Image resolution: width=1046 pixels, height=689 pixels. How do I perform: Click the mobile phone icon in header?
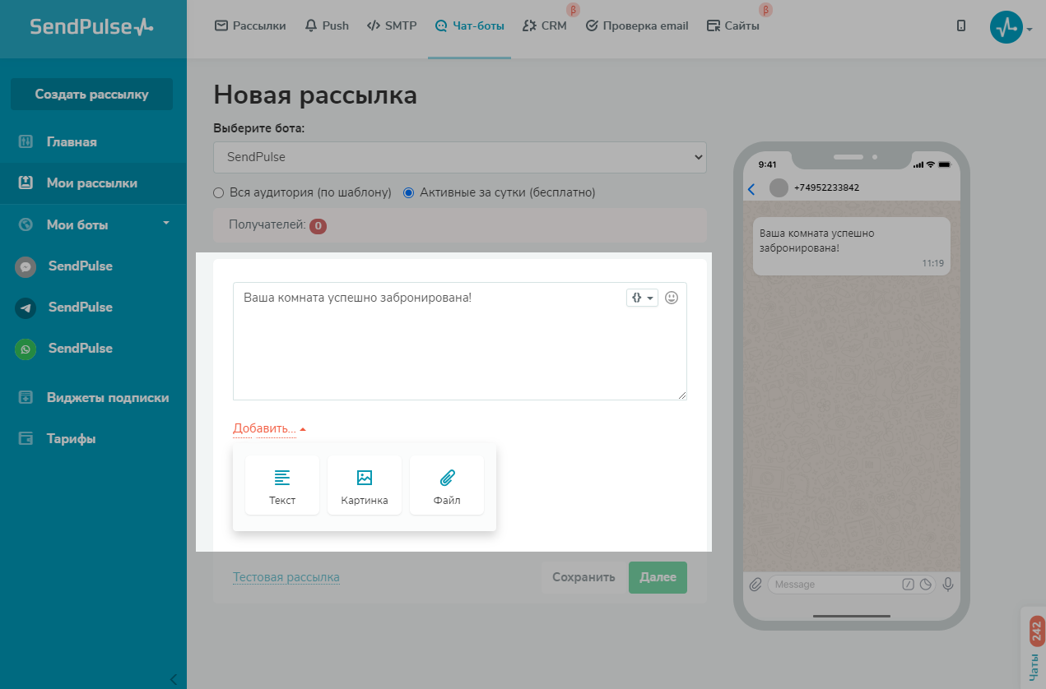[961, 26]
